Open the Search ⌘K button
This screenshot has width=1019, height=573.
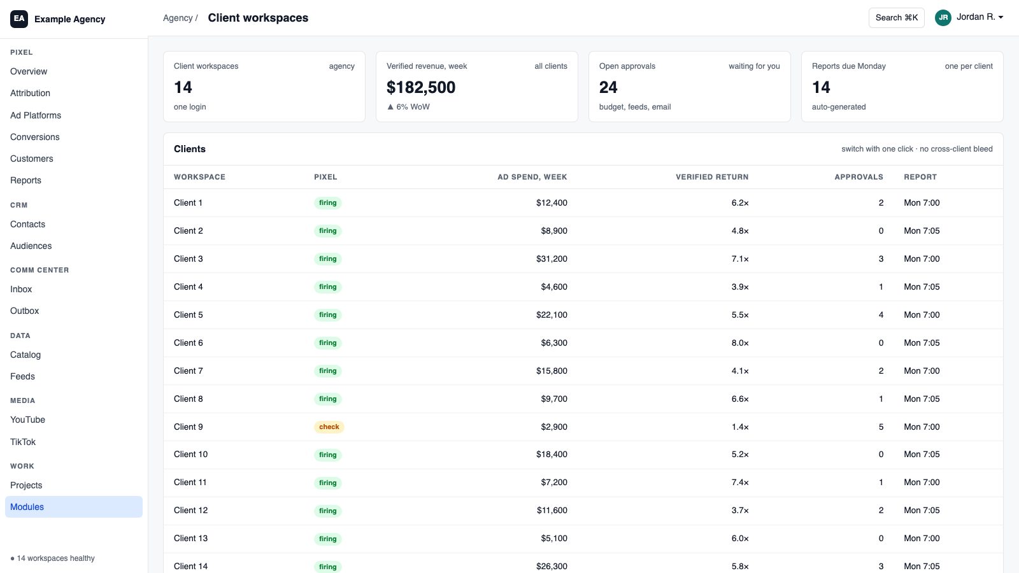897,18
